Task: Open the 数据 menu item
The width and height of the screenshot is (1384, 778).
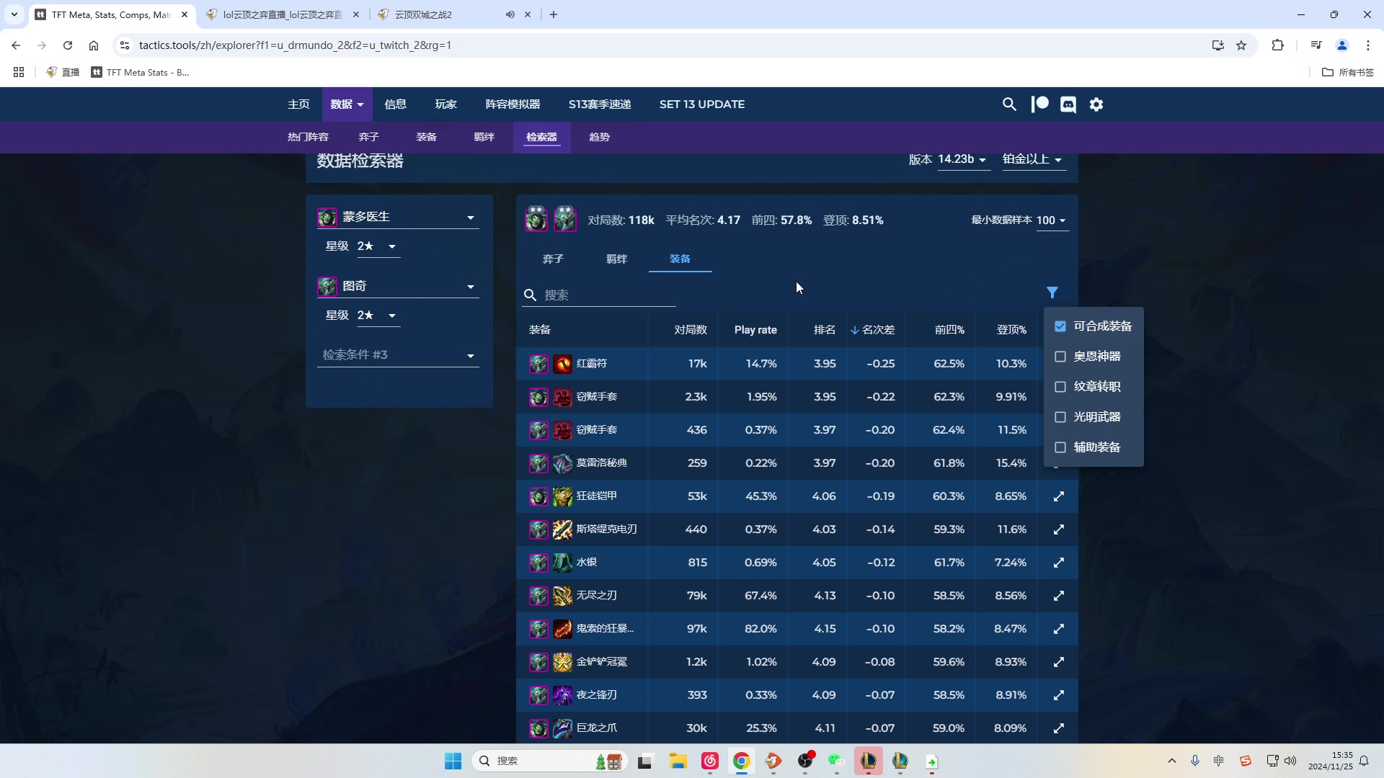Action: point(345,104)
